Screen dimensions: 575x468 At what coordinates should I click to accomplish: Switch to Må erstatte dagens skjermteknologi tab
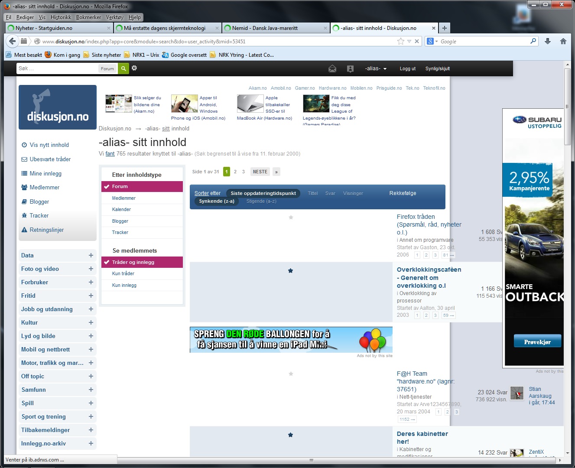168,28
